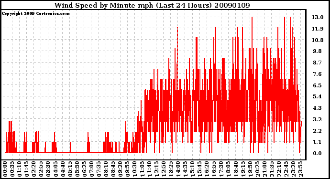Pick the 09:20 time label

121,169
